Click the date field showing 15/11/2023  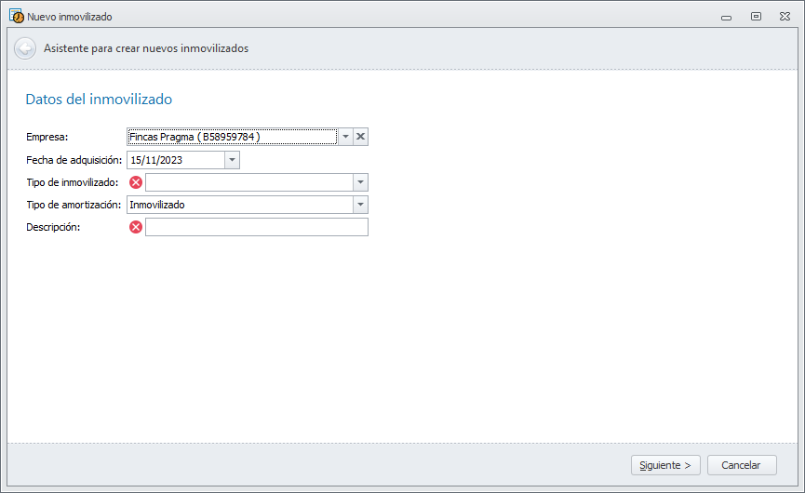pyautogui.click(x=175, y=160)
